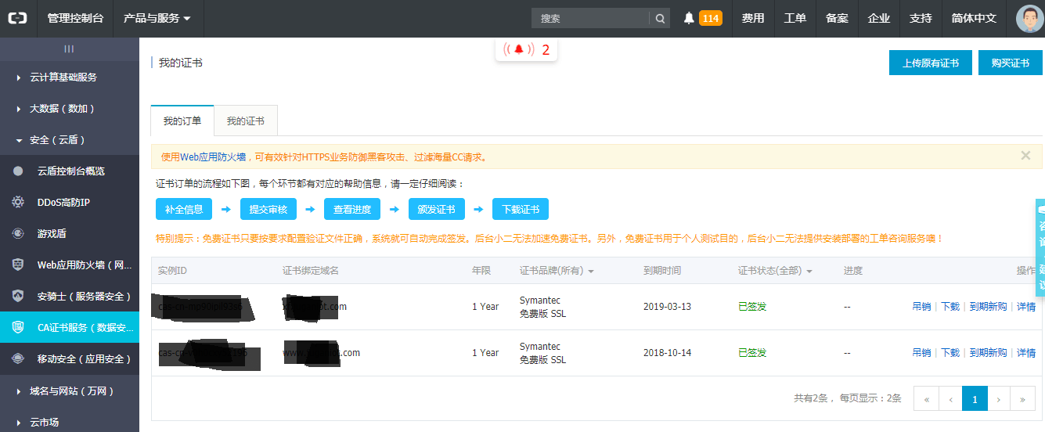Collapse 安全(云盾) sidebar section

coord(56,140)
